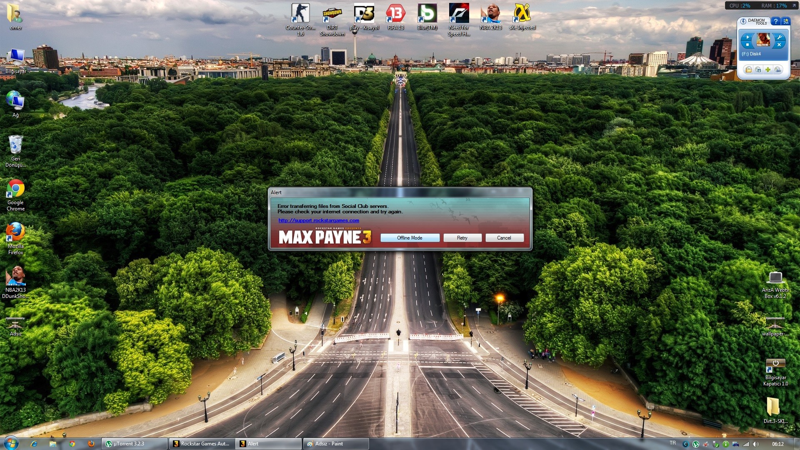Screen dimensions: 800x450
Task: Click Daemon Tools disc catalog icon
Action: [758, 70]
